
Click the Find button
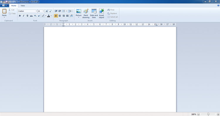[111, 10]
